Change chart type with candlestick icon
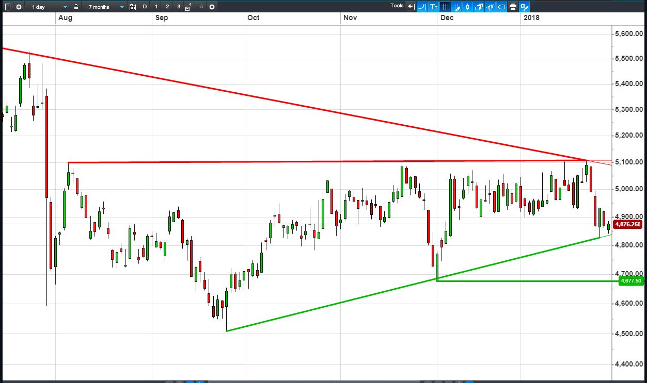 [468, 7]
